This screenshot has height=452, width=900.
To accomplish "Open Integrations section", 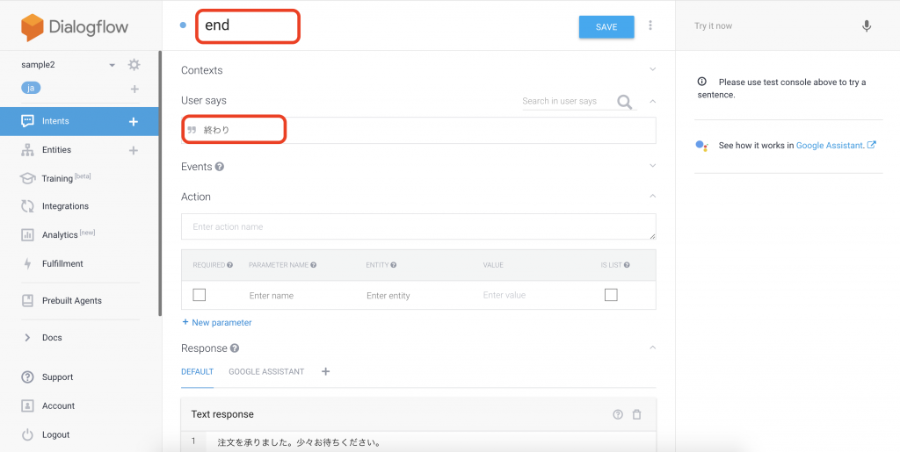I will coord(65,206).
